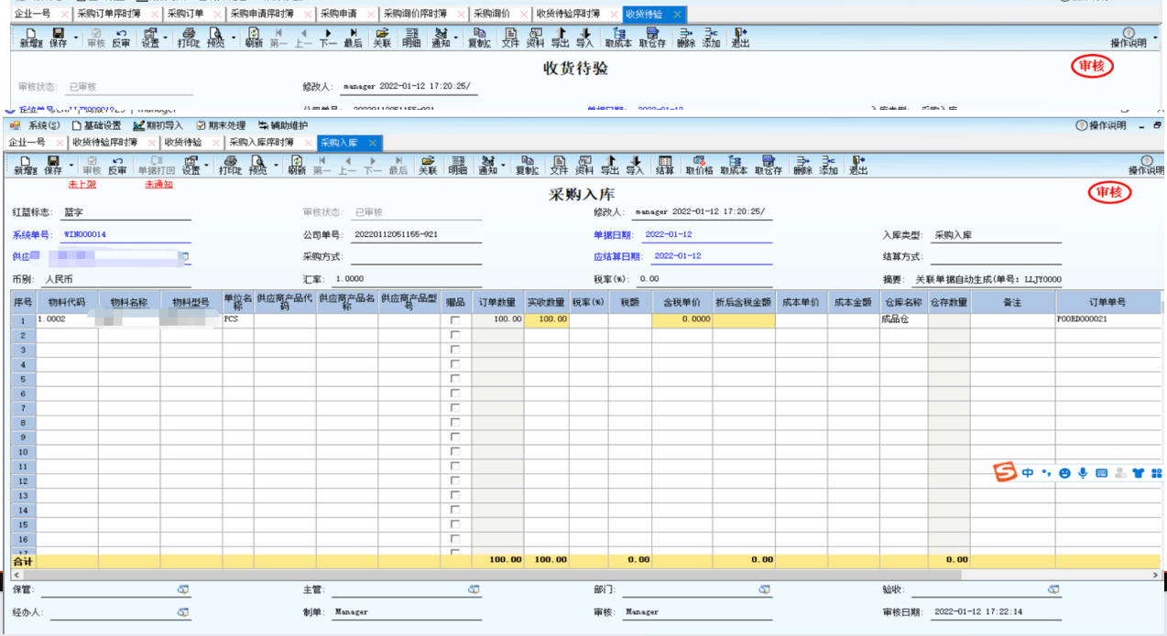
Task: Open 基础设置 menu
Action: [95, 125]
